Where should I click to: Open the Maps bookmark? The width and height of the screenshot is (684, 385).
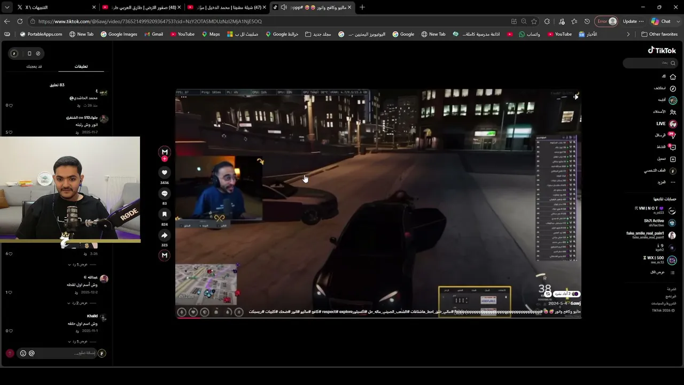[x=211, y=34]
